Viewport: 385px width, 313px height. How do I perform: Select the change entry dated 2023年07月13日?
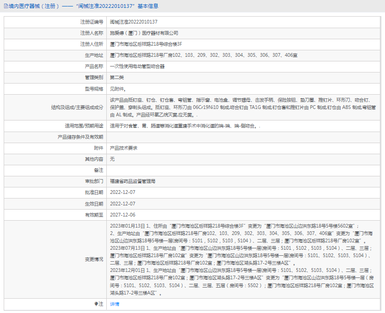click(241, 256)
